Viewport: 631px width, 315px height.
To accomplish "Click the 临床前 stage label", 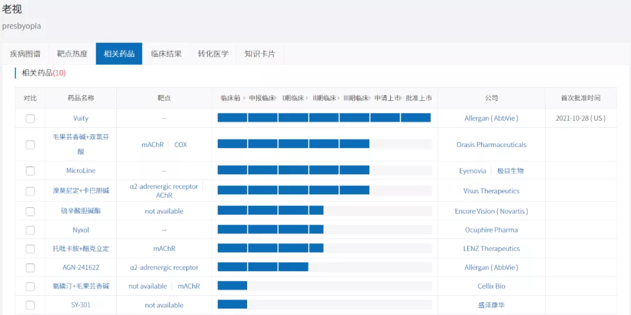I will [231, 98].
